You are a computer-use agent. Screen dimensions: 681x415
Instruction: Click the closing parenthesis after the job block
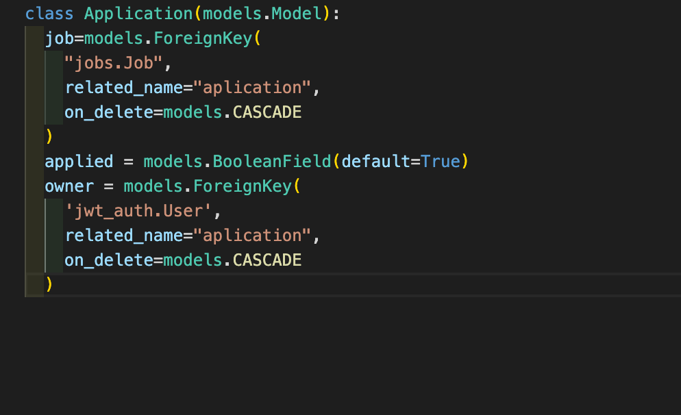49,137
